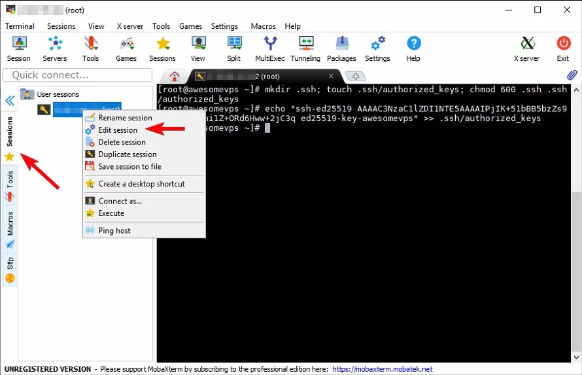Click the Help question mark icon

point(413,48)
